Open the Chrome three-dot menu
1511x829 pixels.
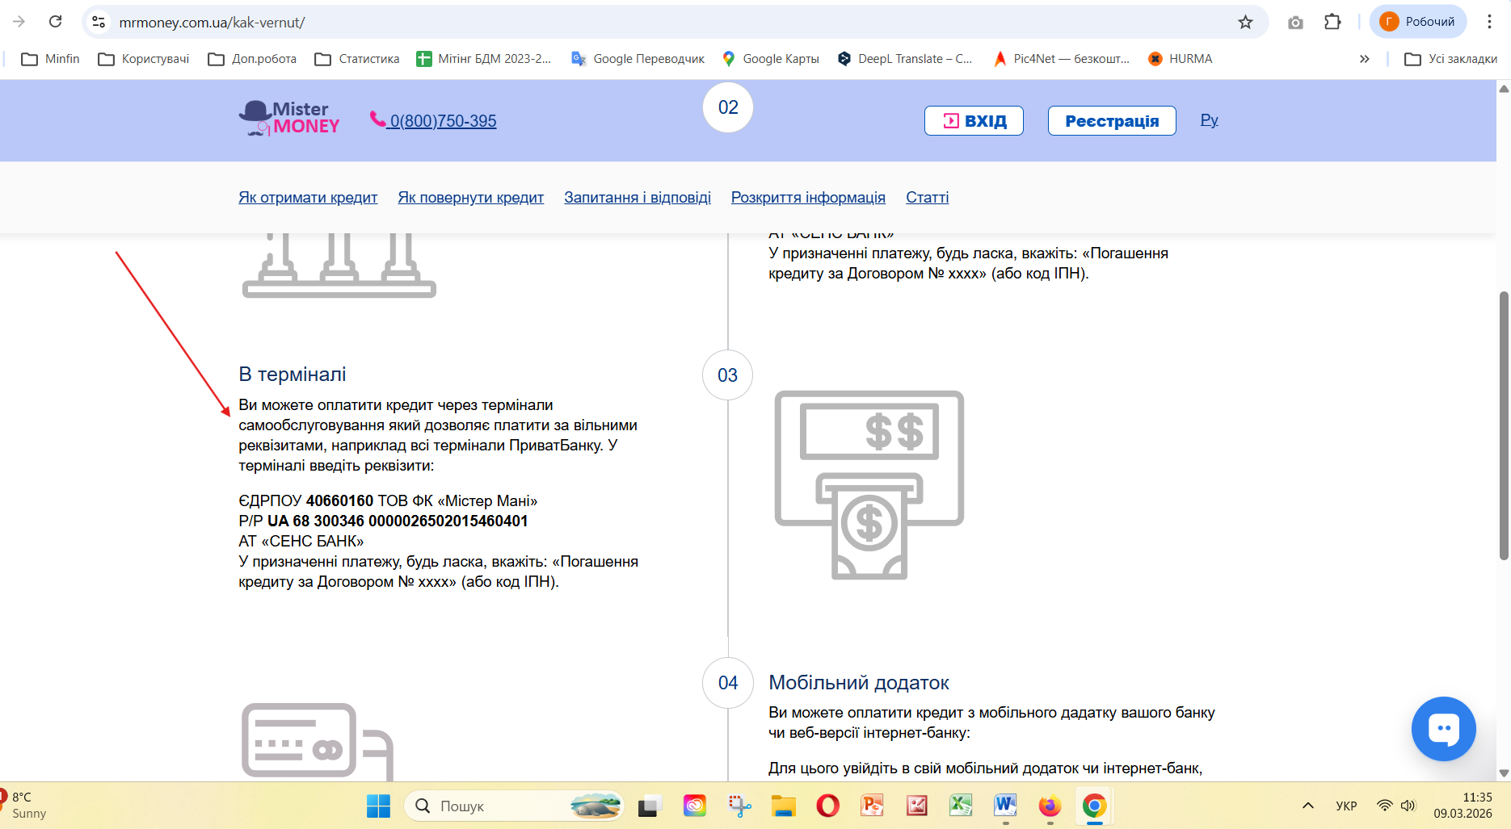(x=1489, y=22)
